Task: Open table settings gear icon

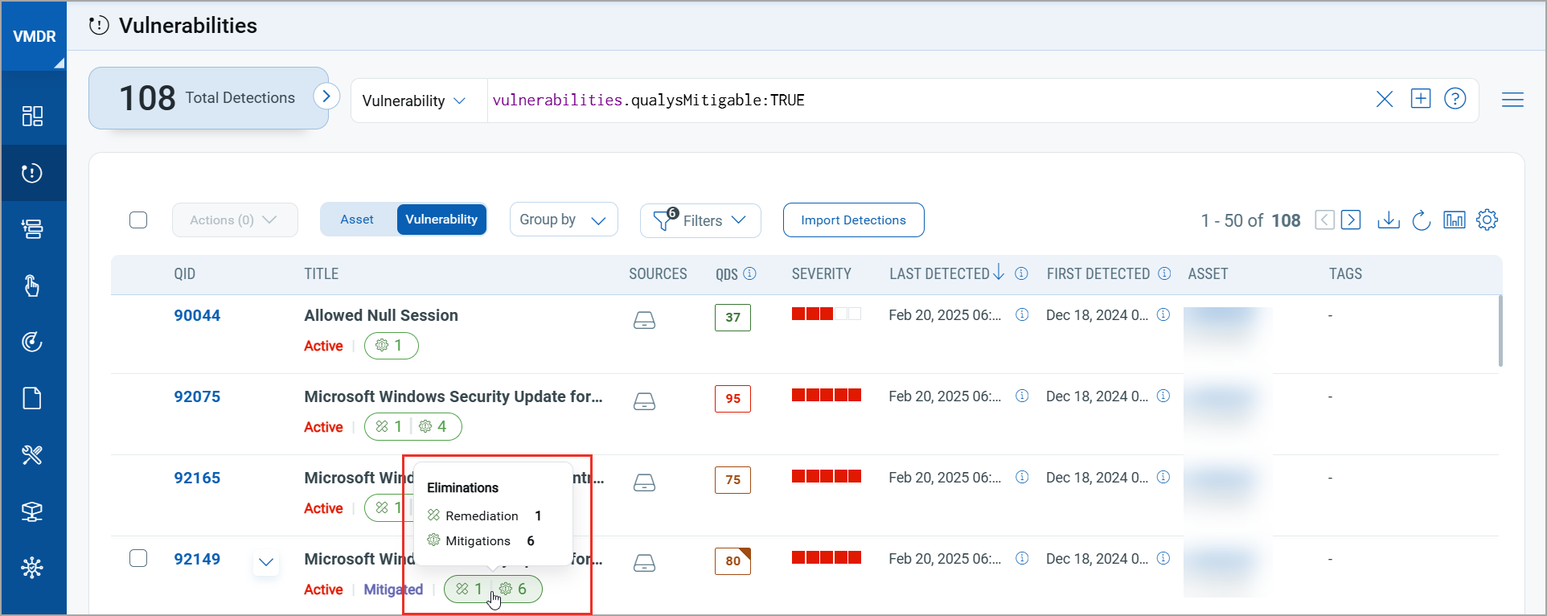Action: click(1487, 220)
